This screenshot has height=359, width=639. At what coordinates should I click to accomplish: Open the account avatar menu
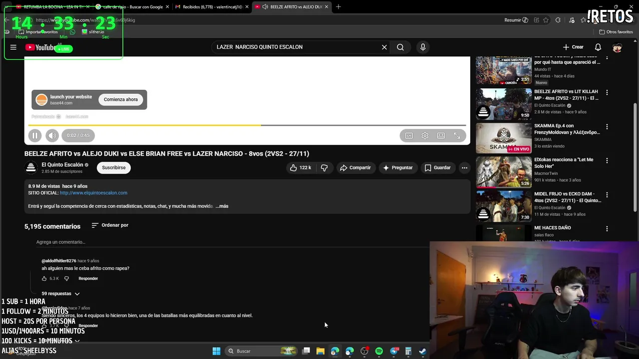(x=618, y=47)
